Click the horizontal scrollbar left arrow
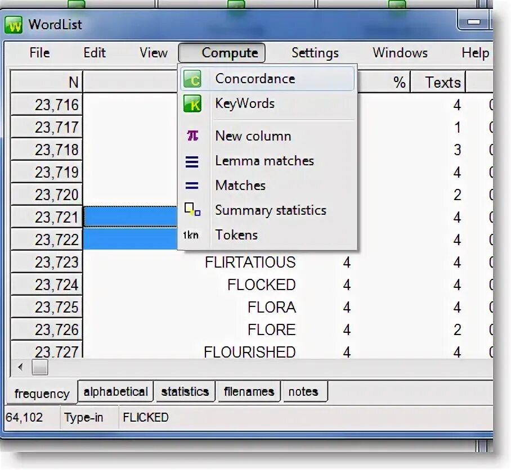The image size is (511, 470). tap(20, 368)
